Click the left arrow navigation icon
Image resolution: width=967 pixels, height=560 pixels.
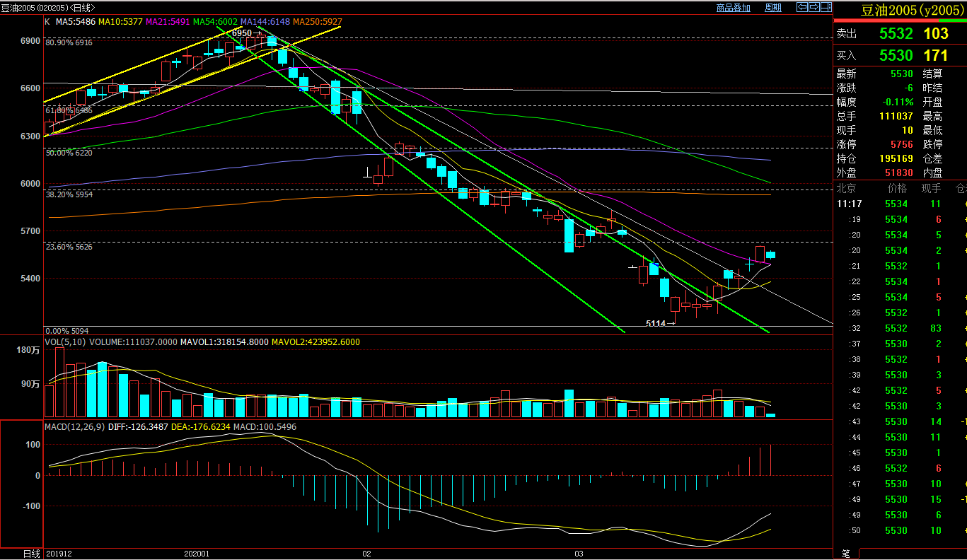[801, 7]
